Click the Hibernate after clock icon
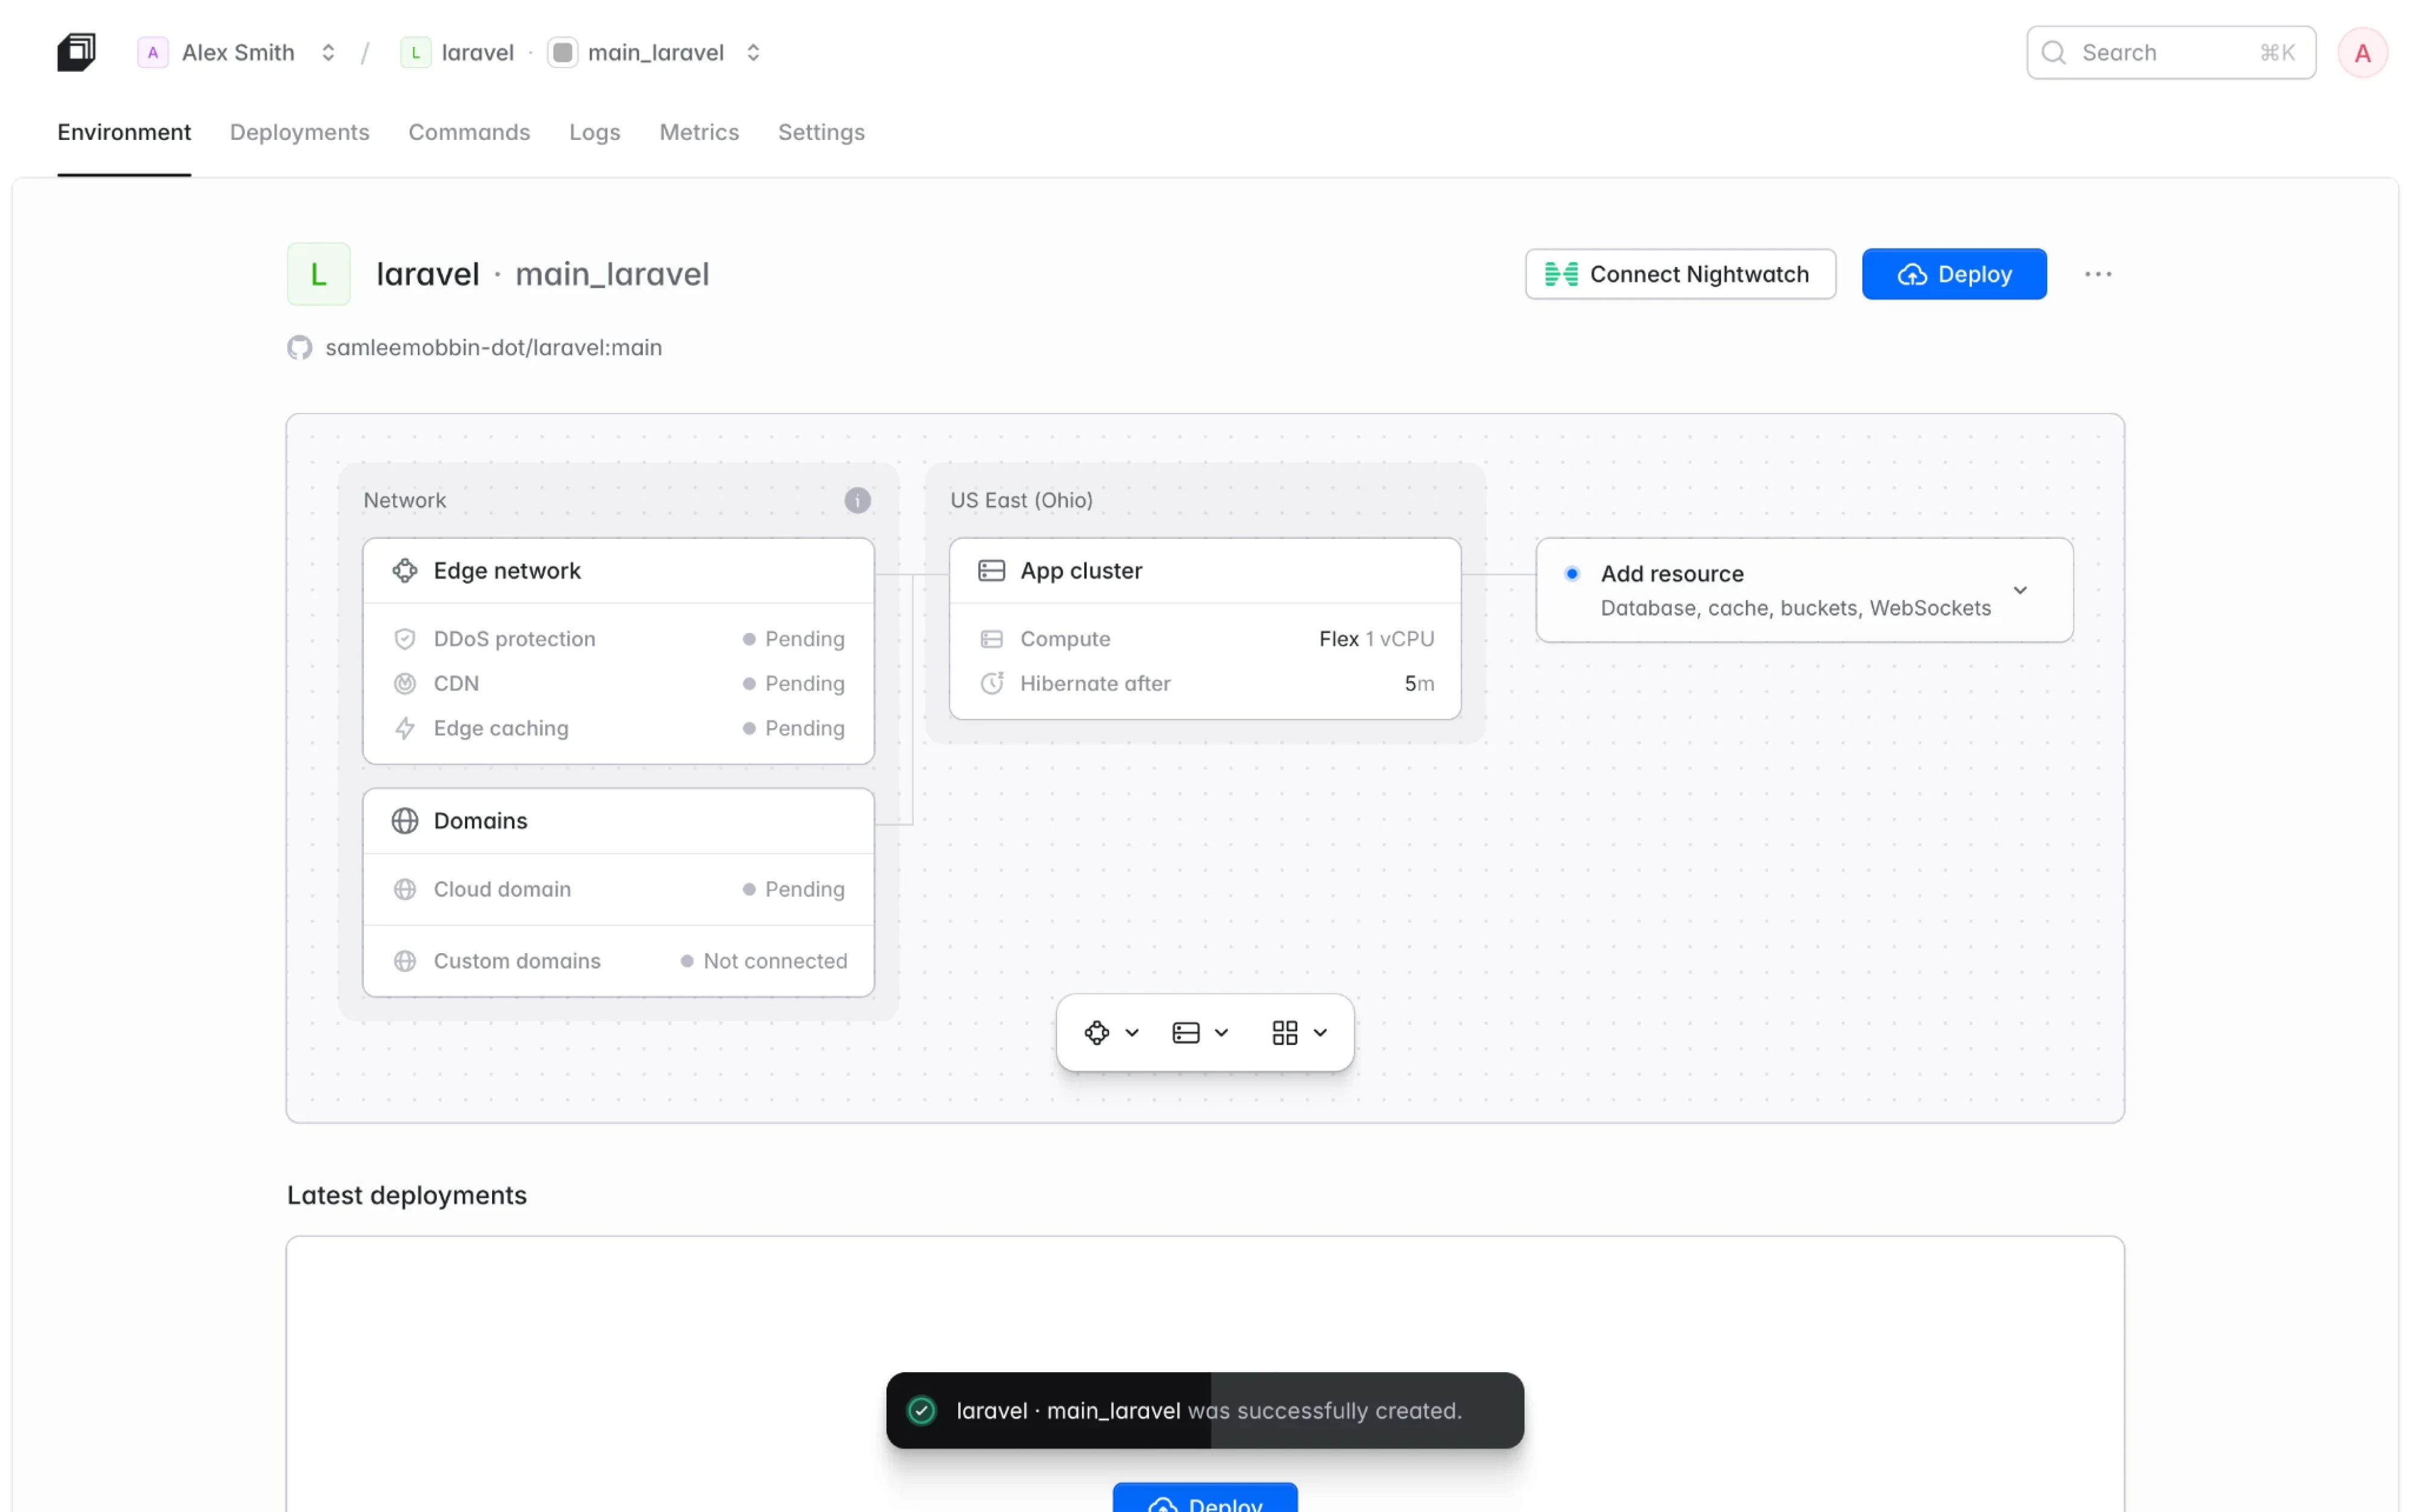2411x1512 pixels. coord(991,684)
